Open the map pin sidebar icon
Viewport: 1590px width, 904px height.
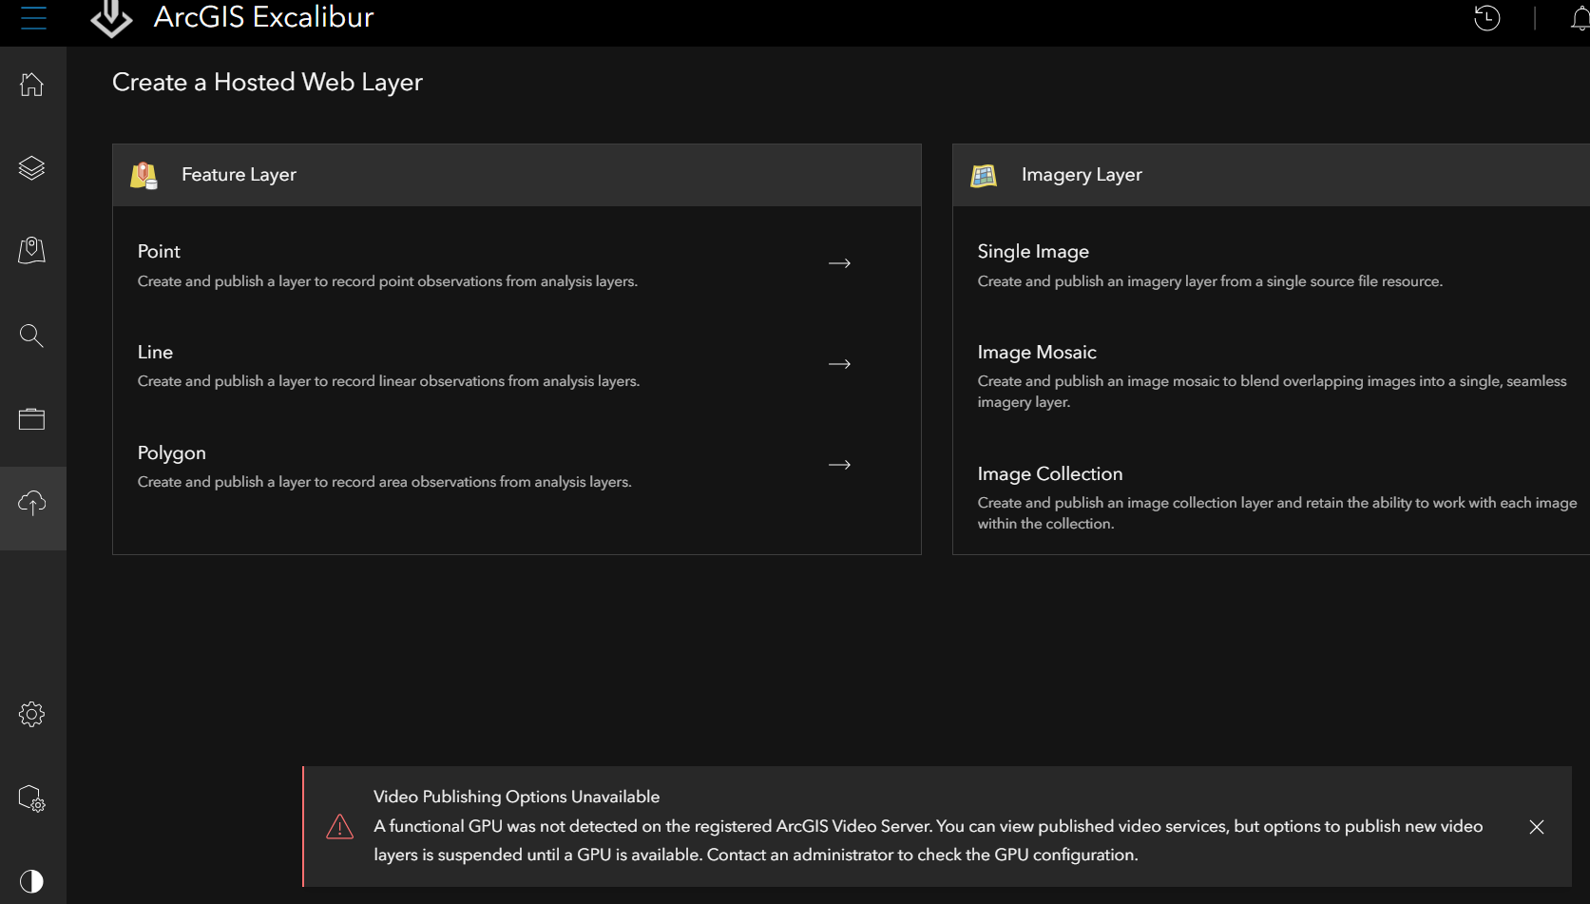pyautogui.click(x=32, y=251)
